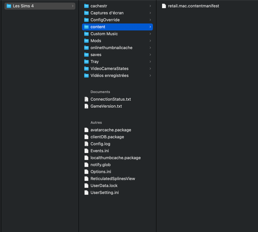Select the Options.ini file icon
The image size is (258, 232).
tap(86, 172)
